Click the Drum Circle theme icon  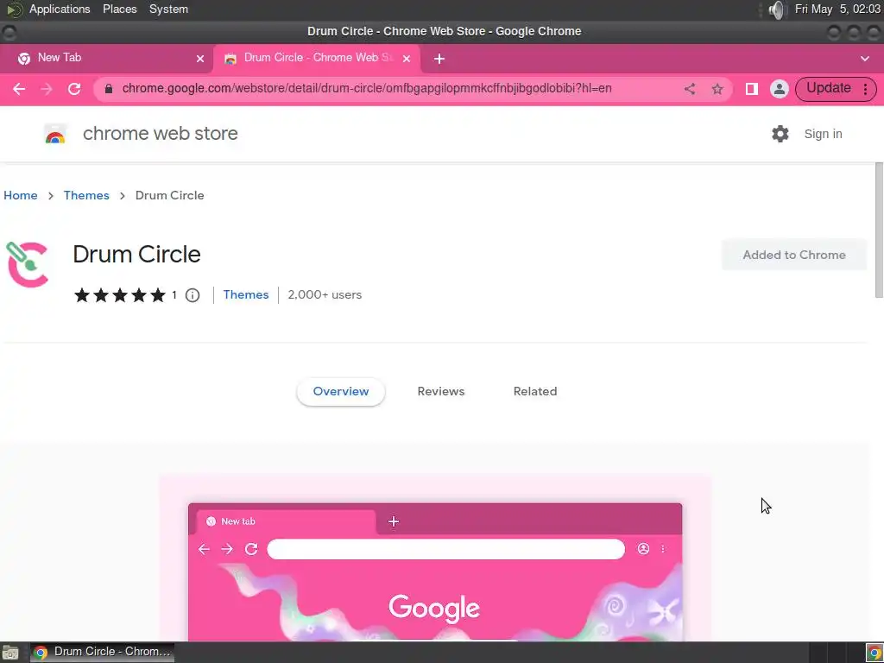click(x=27, y=264)
